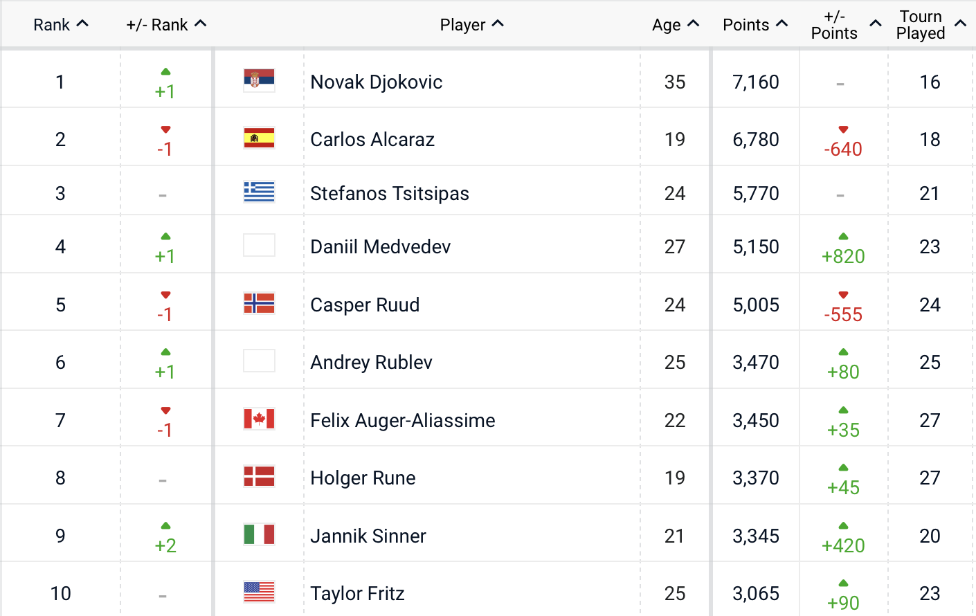This screenshot has width=976, height=616.
Task: Sort players using Player column header
Action: [471, 25]
